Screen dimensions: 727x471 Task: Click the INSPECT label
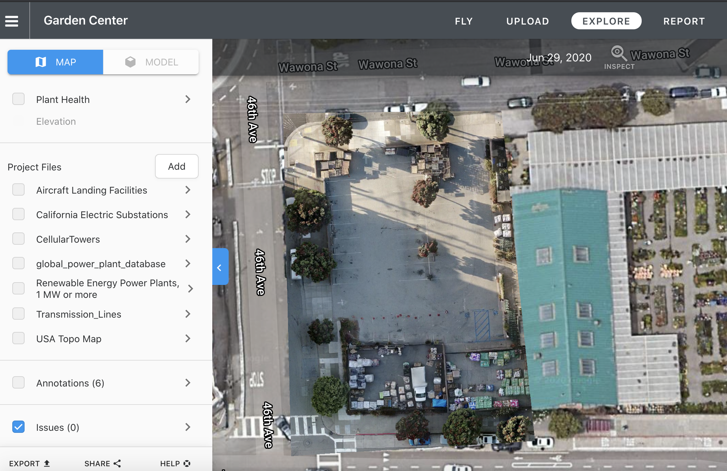pyautogui.click(x=619, y=66)
